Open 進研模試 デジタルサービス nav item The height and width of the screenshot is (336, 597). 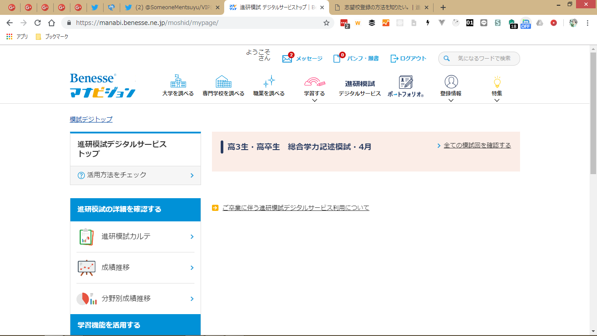[360, 88]
